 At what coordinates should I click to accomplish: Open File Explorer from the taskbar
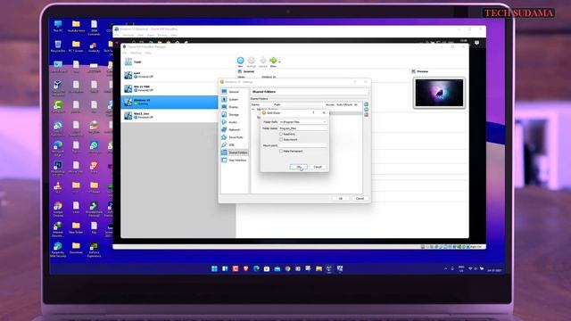[x=319, y=268]
